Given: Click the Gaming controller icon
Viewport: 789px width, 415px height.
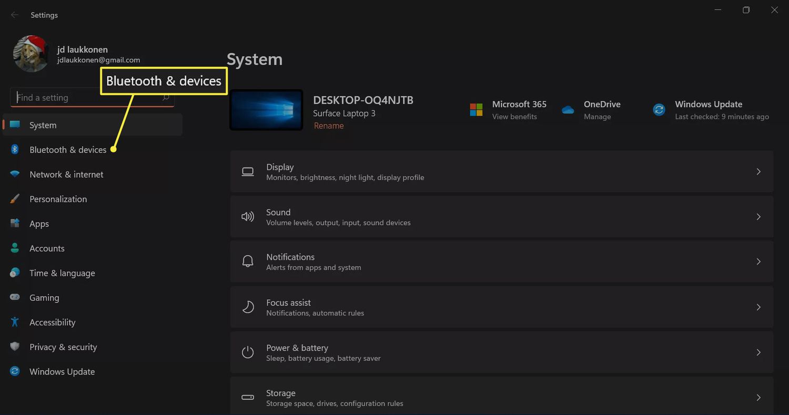Looking at the screenshot, I should click(15, 297).
